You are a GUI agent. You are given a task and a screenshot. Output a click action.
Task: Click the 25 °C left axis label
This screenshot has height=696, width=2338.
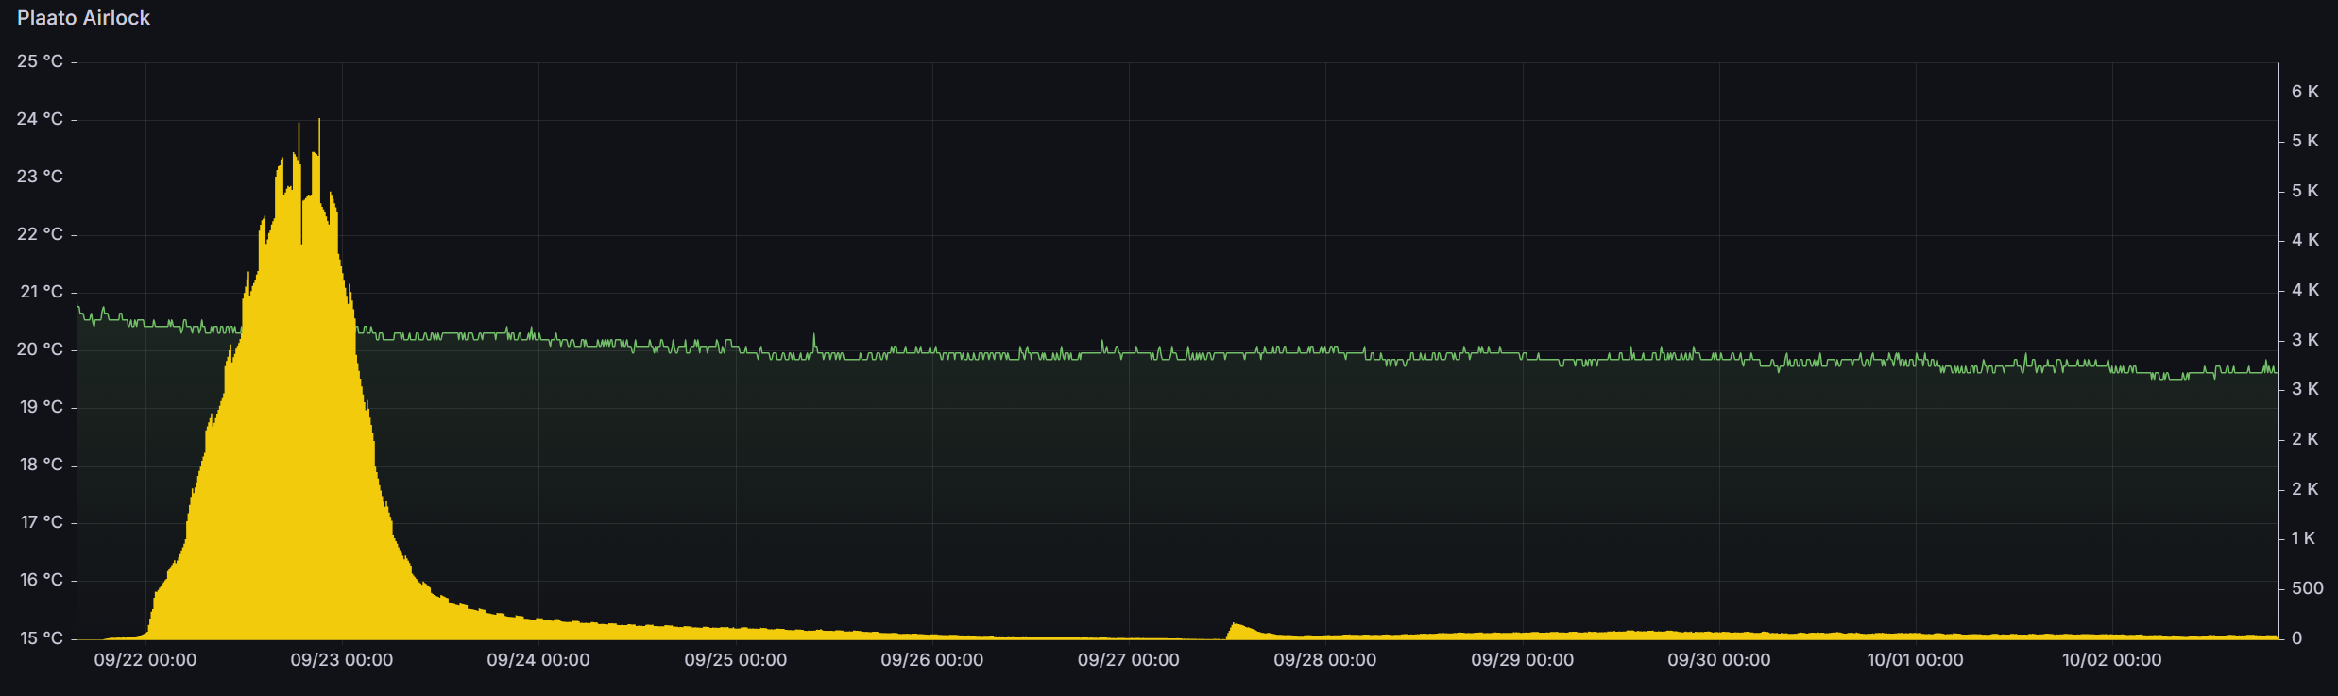point(40,61)
